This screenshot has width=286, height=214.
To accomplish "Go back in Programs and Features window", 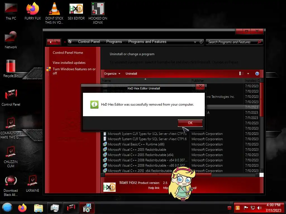I will click(x=50, y=42).
